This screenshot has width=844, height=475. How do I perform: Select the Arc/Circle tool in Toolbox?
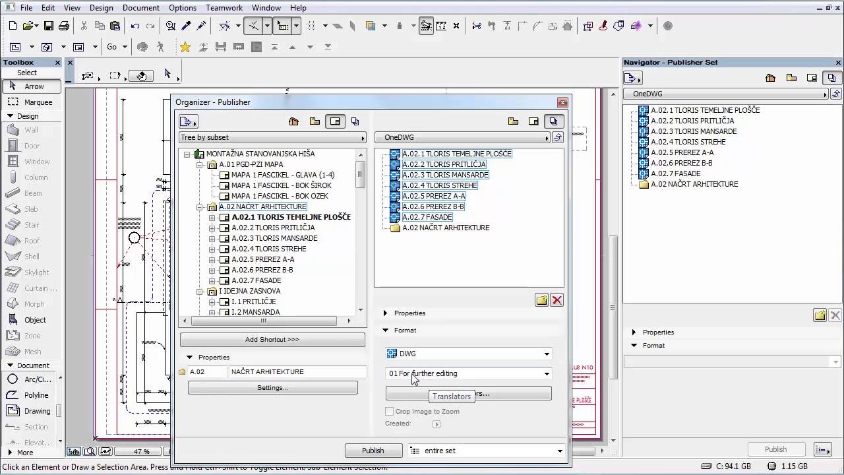point(31,379)
